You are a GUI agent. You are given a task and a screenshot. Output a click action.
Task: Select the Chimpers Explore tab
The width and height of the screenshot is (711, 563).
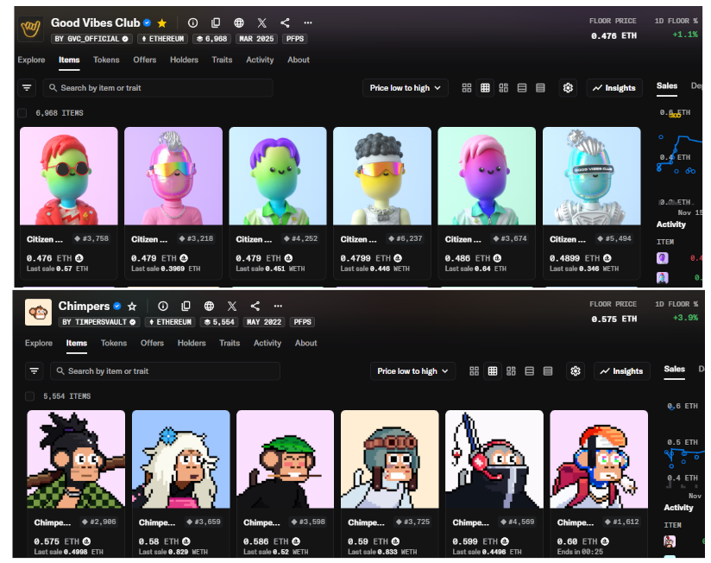tap(39, 344)
